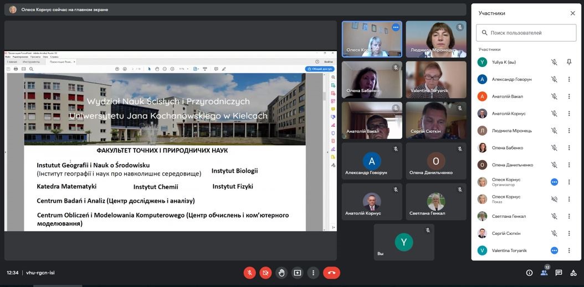Viewport: 584px width, 287px height.
Task: Switch to Инструменты tab in Acrobat
Action: pyautogui.click(x=31, y=62)
